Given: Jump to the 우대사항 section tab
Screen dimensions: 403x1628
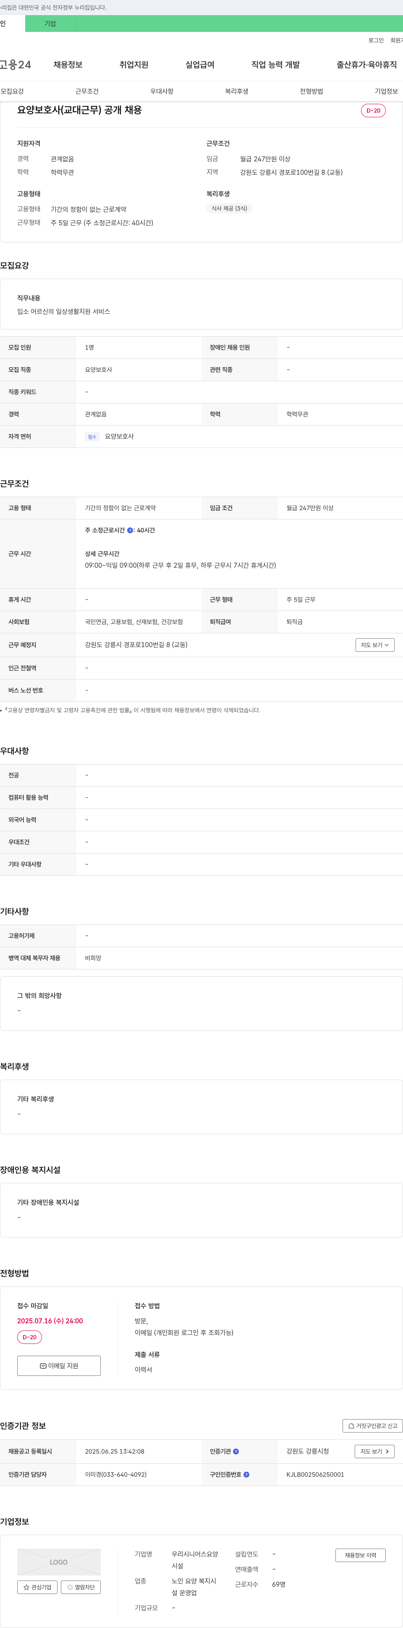Looking at the screenshot, I should click(162, 92).
